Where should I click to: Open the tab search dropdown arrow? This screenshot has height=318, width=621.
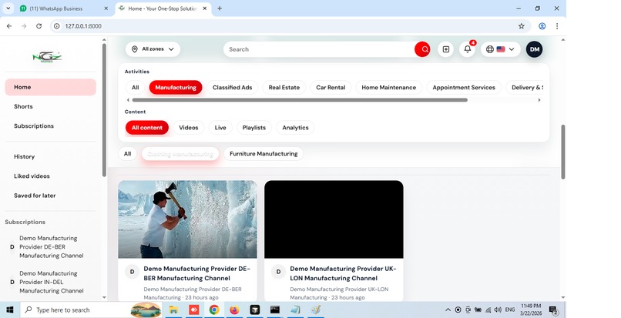point(8,8)
